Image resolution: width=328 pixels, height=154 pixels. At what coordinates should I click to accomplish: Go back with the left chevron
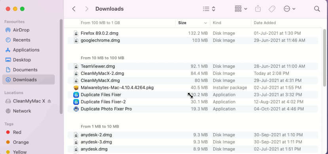pos(74,9)
